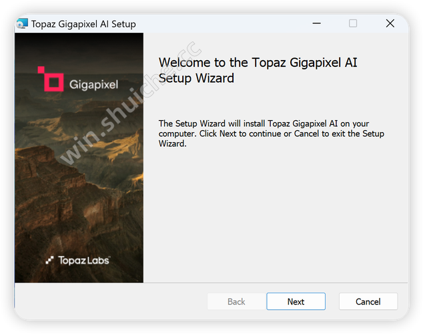Click the Topaz Labs logo on banner
423x334 pixels.
click(77, 261)
